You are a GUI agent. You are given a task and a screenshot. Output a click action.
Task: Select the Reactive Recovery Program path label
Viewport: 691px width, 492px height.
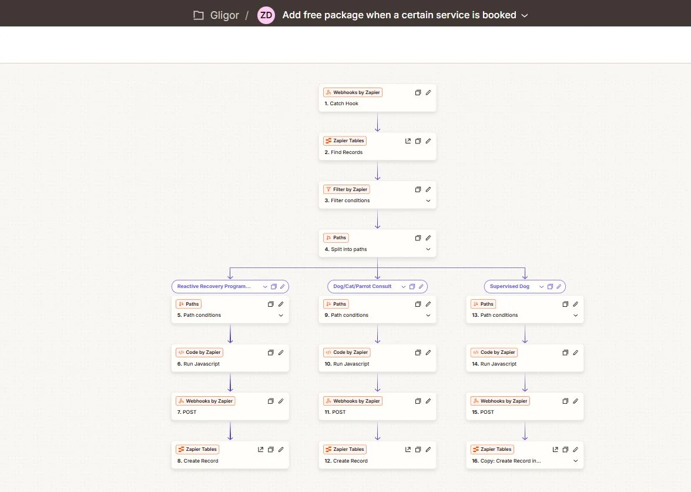pos(214,287)
